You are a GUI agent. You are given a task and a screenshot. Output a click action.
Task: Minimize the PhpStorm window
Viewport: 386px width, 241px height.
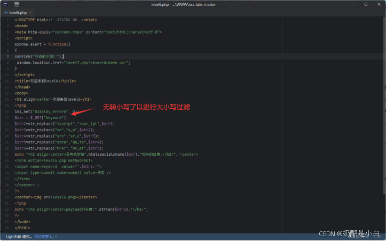pyautogui.click(x=353, y=4)
